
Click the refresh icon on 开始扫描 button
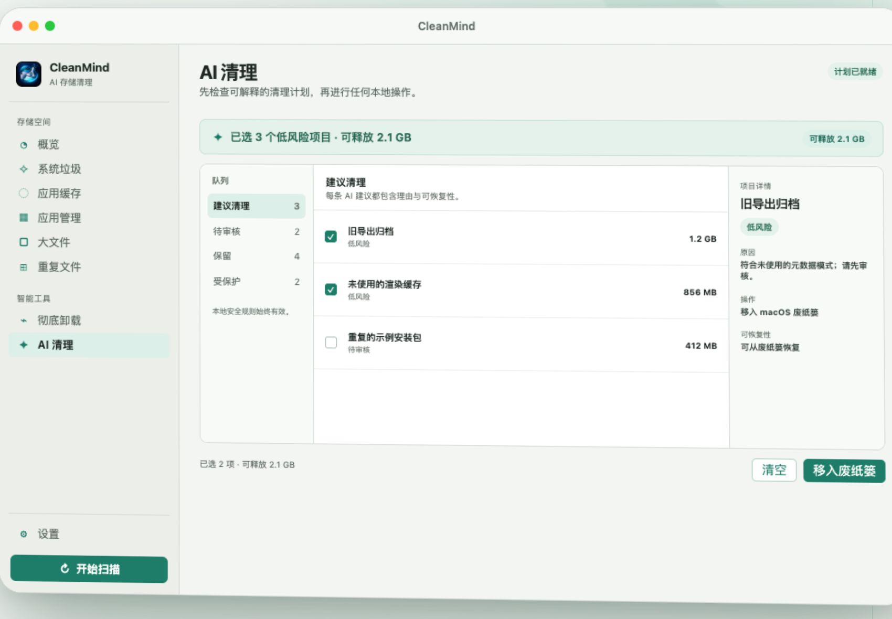65,569
